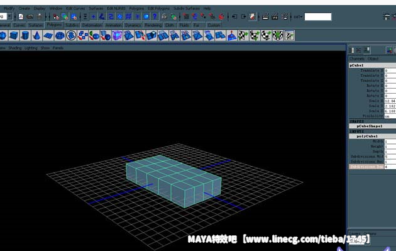Click the highlighted construction history icon
The width and height of the screenshot is (396, 251).
click(252, 17)
